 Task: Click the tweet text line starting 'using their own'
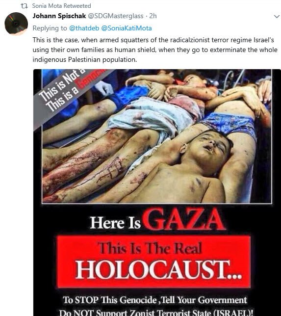point(155,50)
